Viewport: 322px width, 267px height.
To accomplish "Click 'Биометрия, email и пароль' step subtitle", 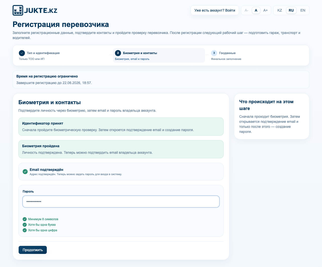I will 132,59.
